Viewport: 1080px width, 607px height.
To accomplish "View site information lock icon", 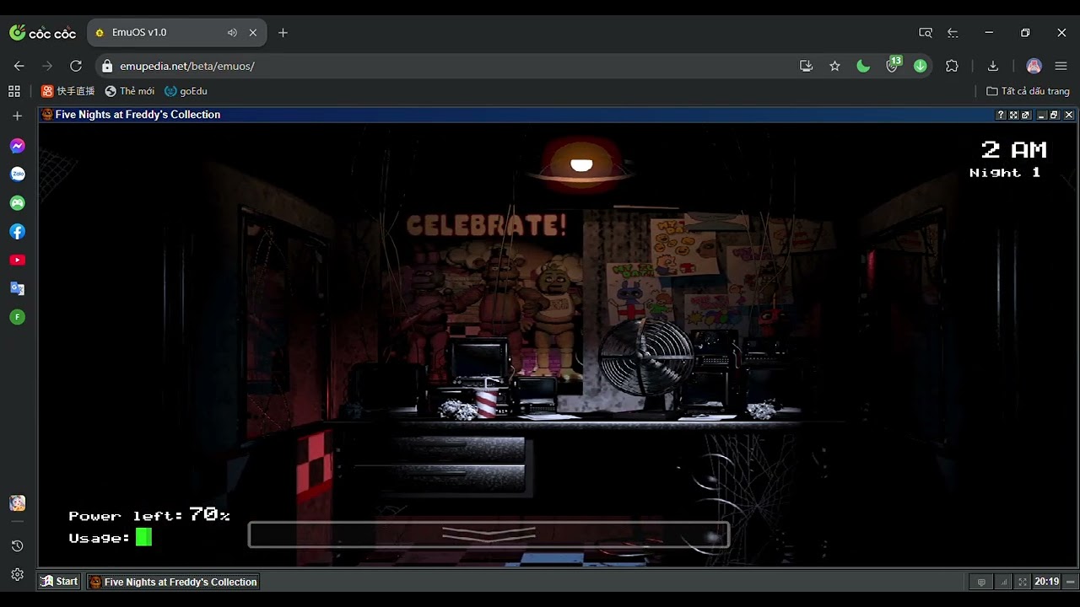I will tap(107, 66).
